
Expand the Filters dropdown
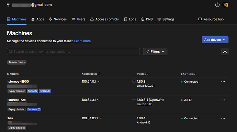tap(155, 51)
